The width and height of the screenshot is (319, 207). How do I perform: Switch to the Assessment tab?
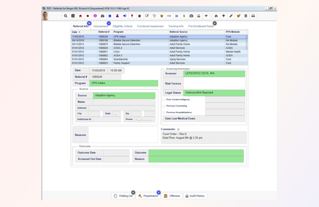coord(101,26)
